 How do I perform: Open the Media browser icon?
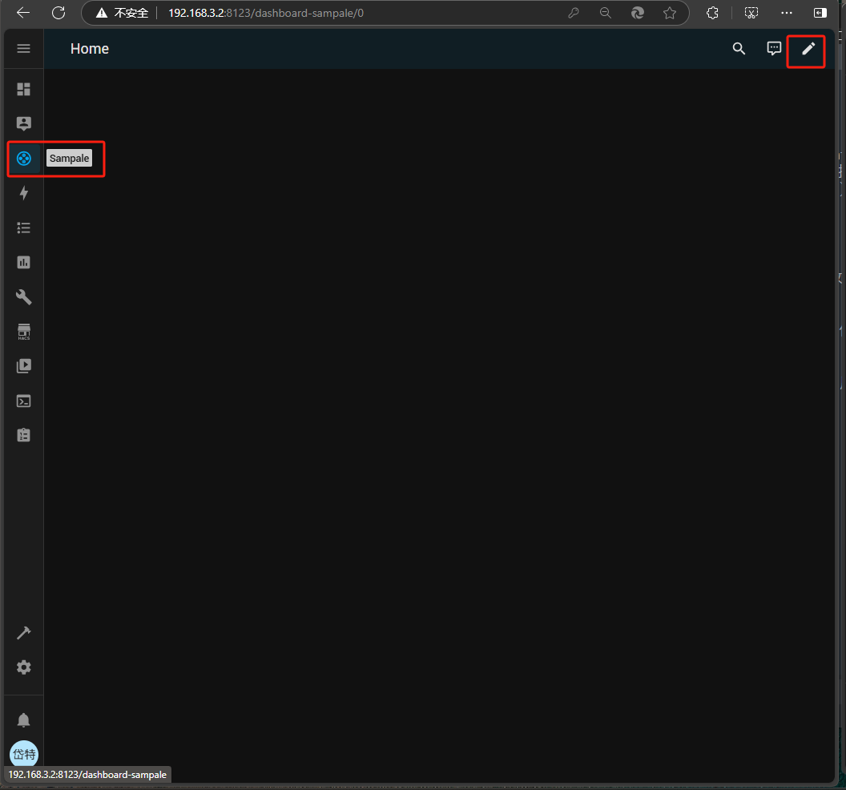point(24,366)
